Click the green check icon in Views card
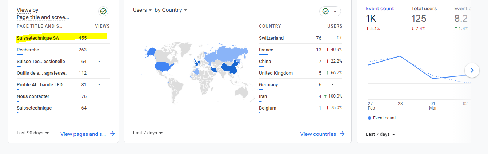The width and height of the screenshot is (488, 154). pos(103,12)
